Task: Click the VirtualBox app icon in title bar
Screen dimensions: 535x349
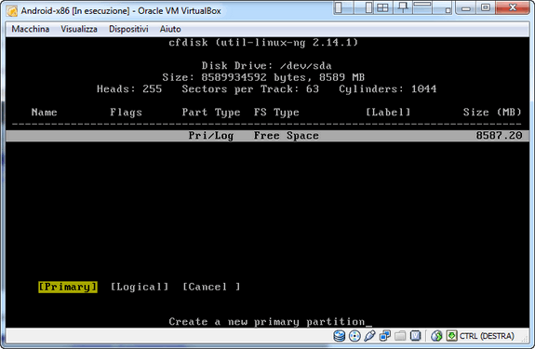Action: click(12, 11)
